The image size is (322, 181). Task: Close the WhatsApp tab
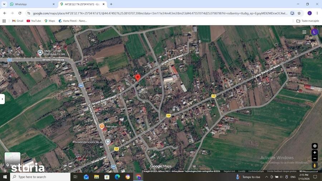point(54,4)
